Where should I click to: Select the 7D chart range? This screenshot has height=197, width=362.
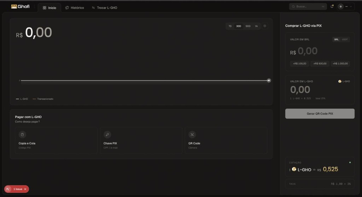click(230, 26)
